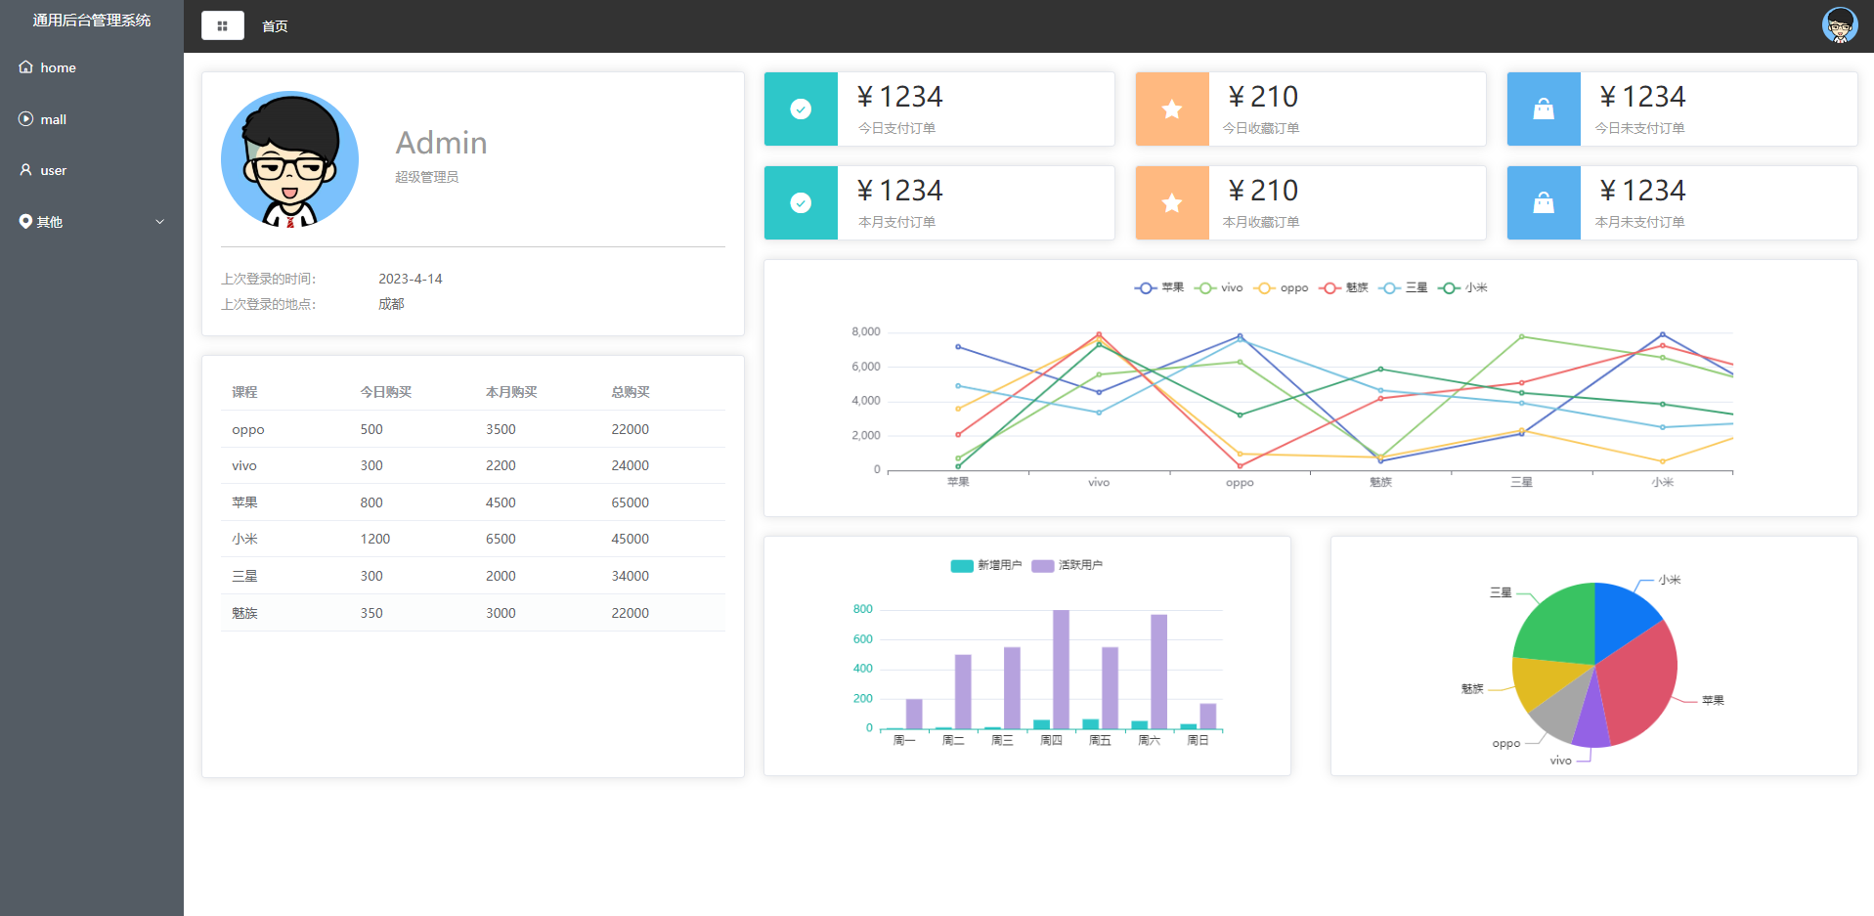
Task: Click the red 苹果 pie slice
Action: pos(1638,684)
